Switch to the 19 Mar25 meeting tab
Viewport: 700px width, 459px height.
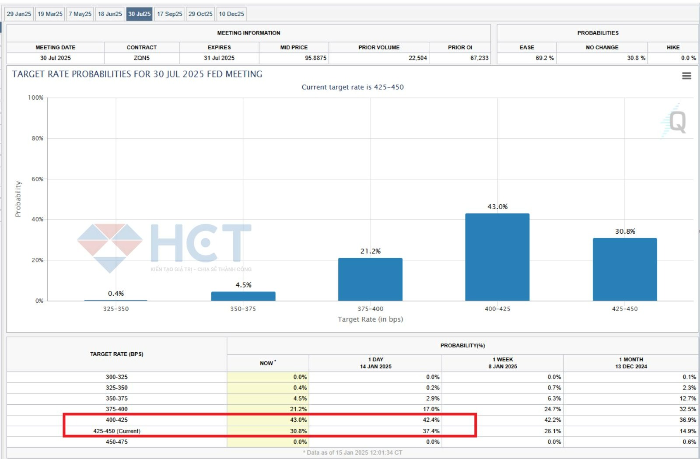pos(50,14)
